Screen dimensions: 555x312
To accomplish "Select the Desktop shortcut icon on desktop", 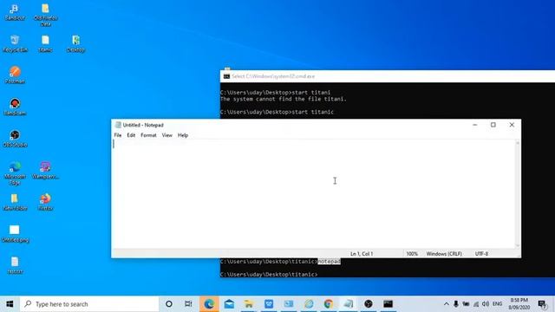I will point(75,43).
